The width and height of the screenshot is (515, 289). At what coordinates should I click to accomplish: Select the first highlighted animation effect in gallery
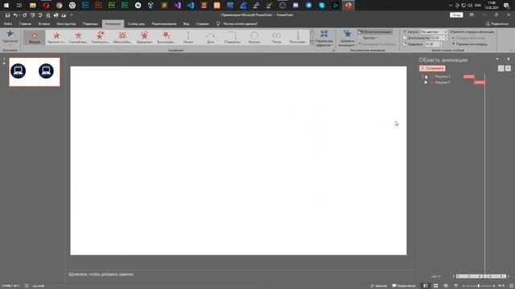(x=35, y=37)
